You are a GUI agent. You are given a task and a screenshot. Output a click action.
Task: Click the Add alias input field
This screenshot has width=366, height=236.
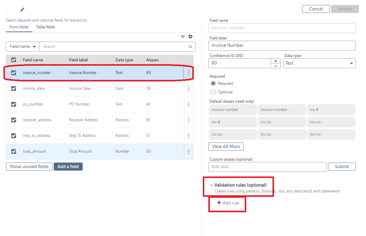tap(267, 167)
